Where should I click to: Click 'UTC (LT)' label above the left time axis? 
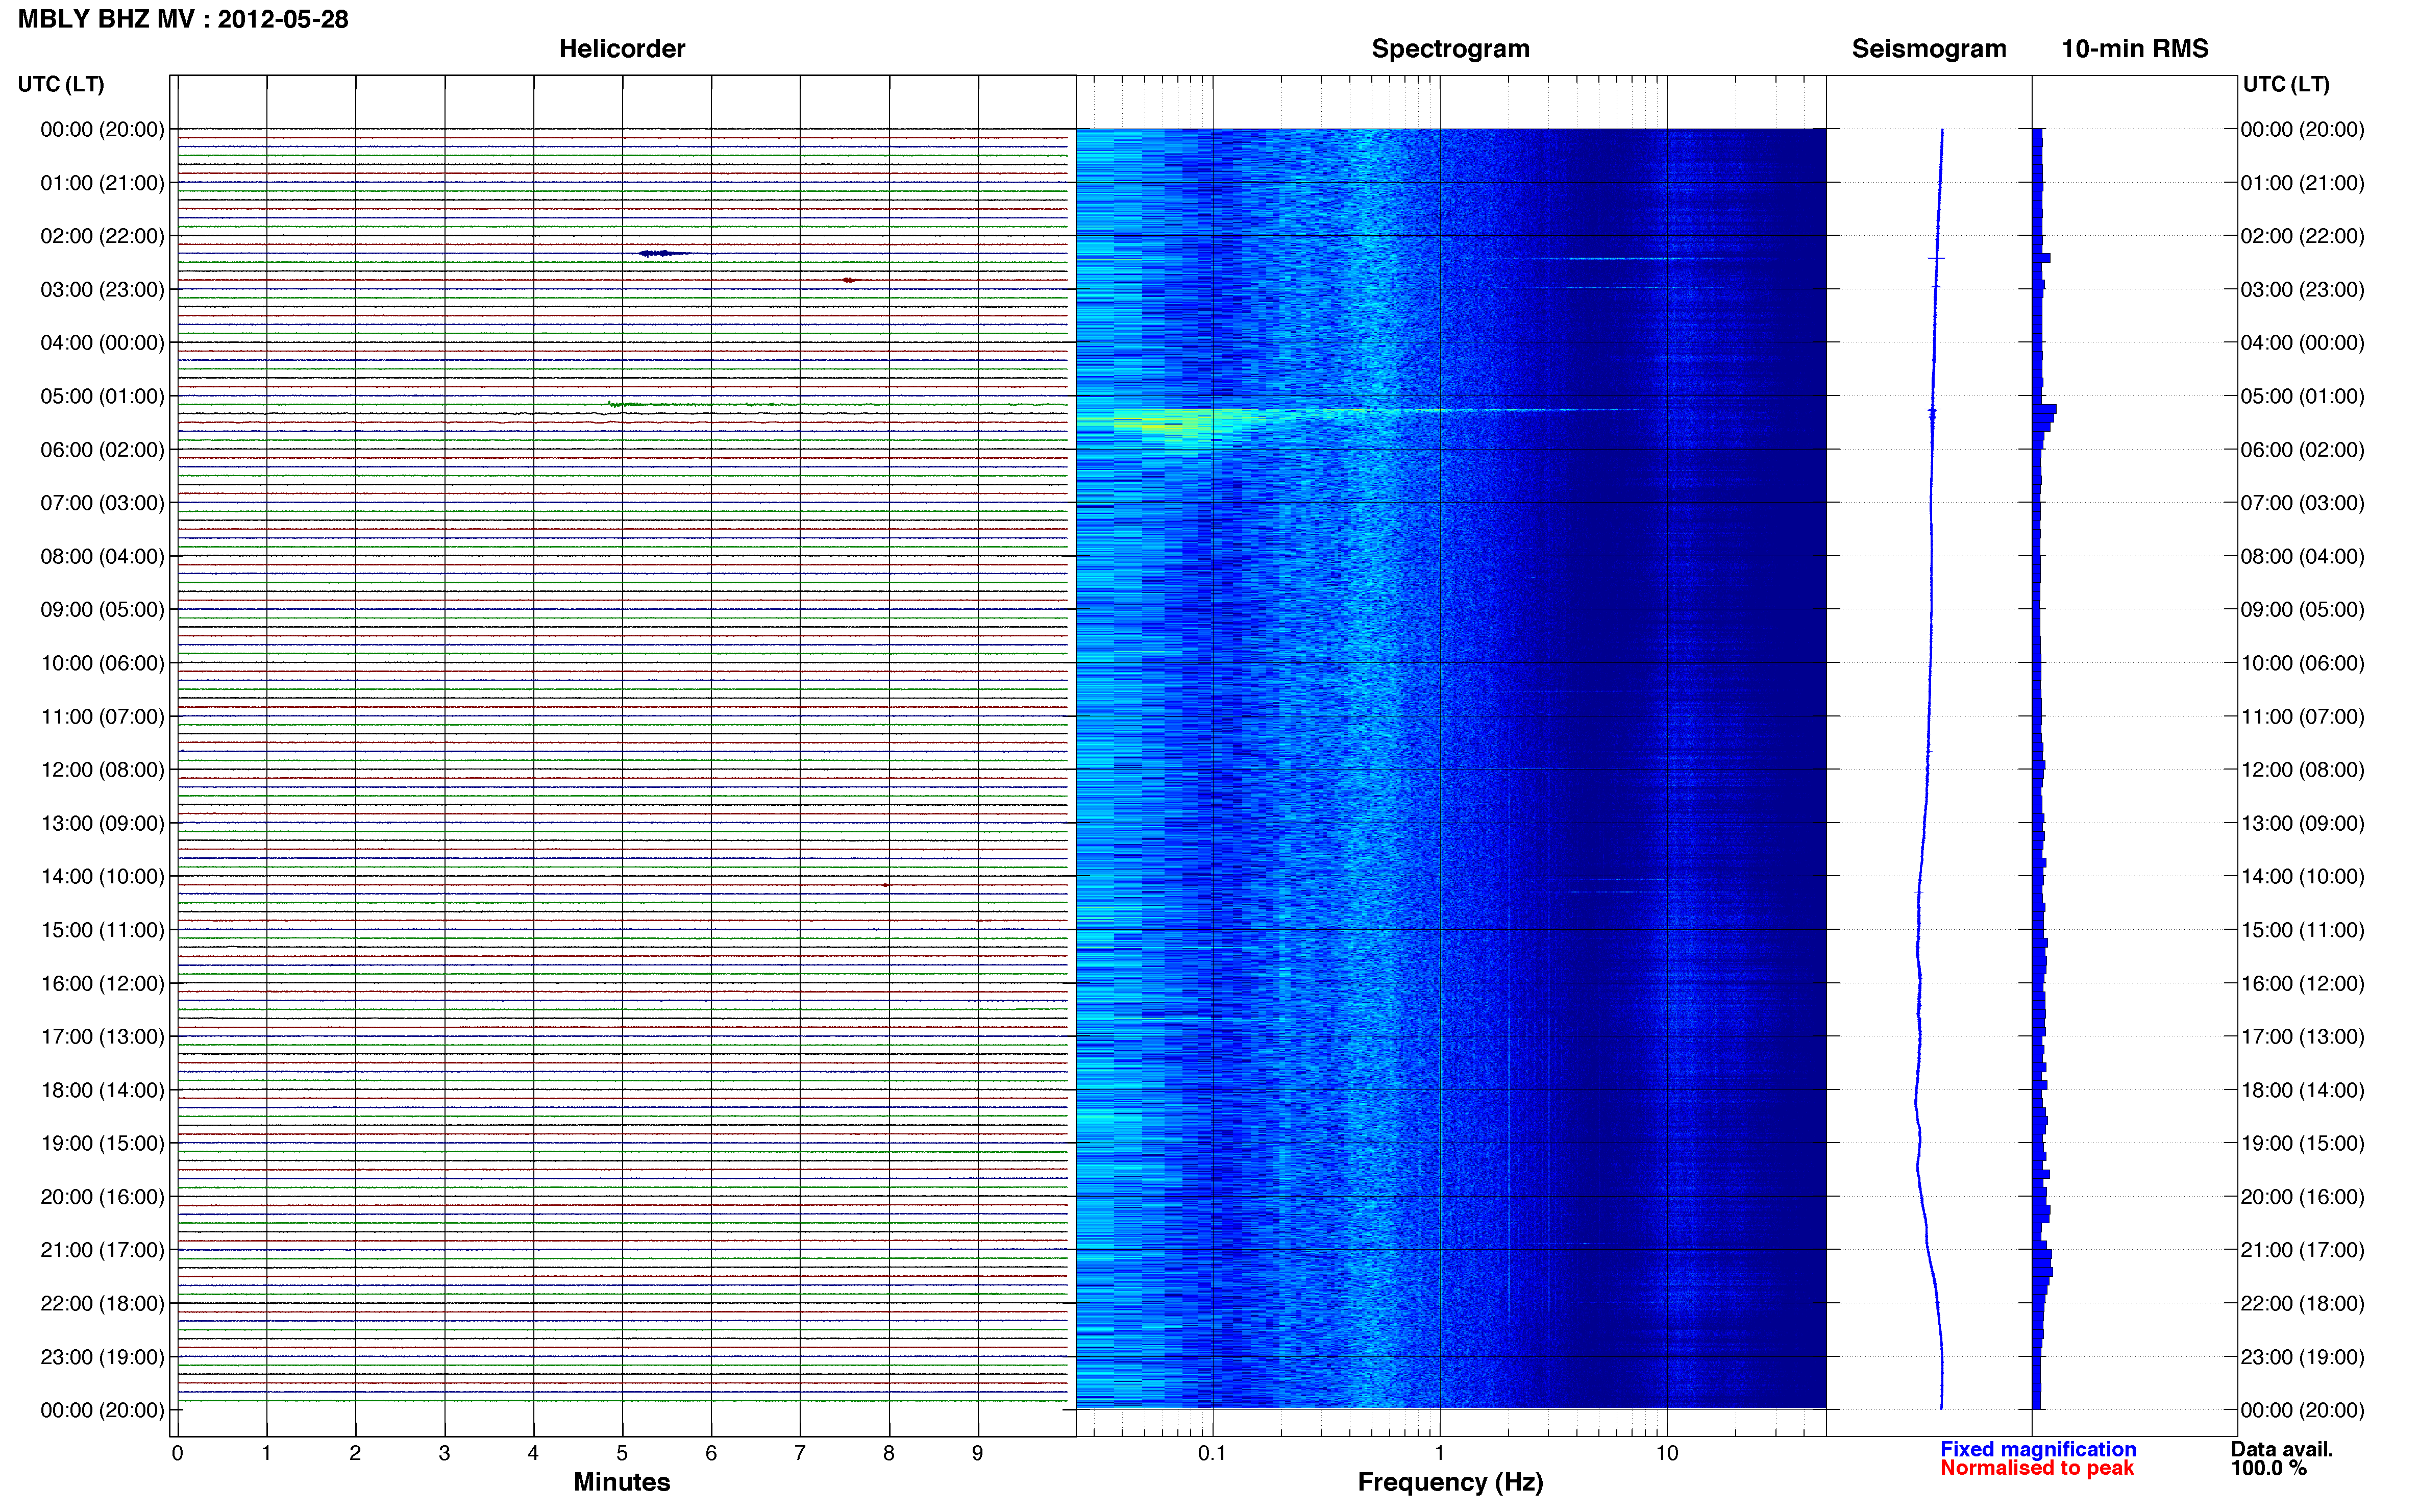[x=61, y=84]
